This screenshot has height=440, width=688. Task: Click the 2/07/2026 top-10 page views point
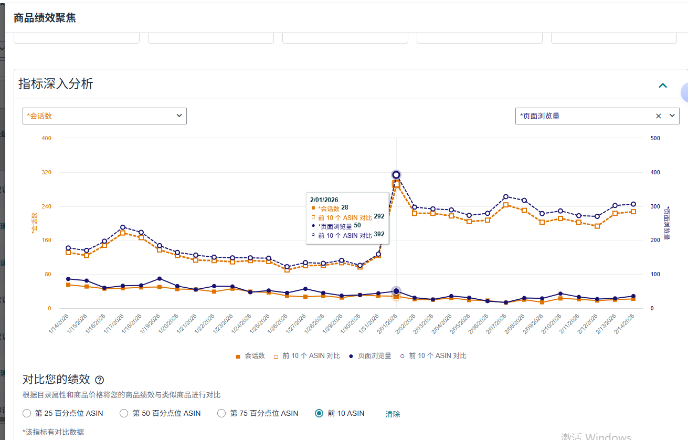point(506,197)
